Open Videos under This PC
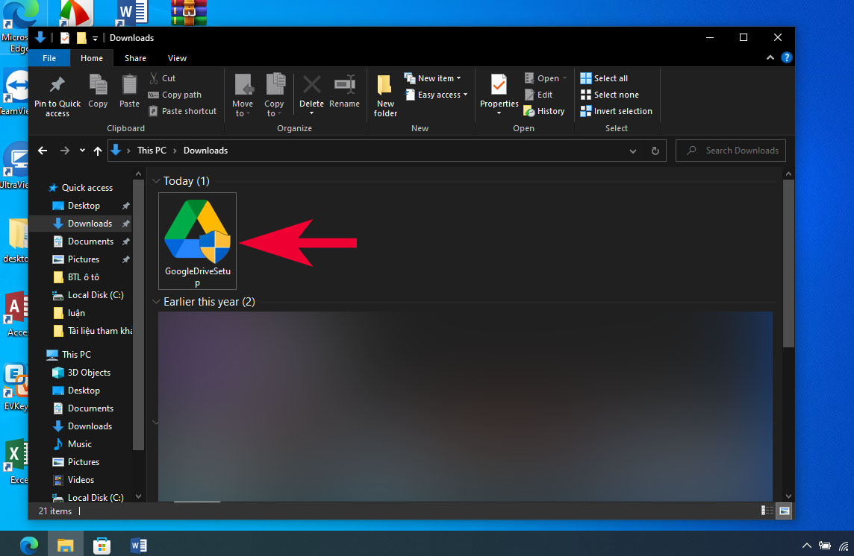The height and width of the screenshot is (556, 854). (x=73, y=480)
